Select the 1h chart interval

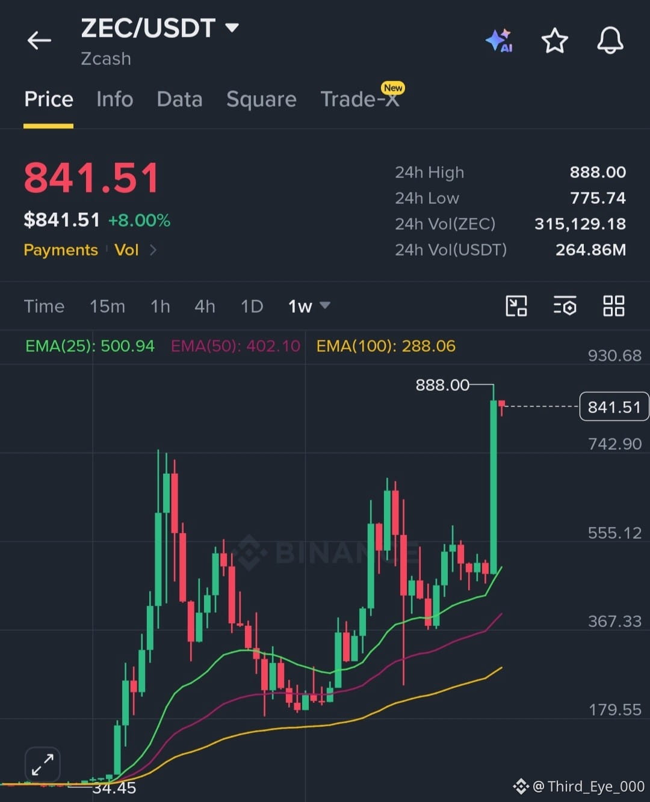pyautogui.click(x=160, y=306)
